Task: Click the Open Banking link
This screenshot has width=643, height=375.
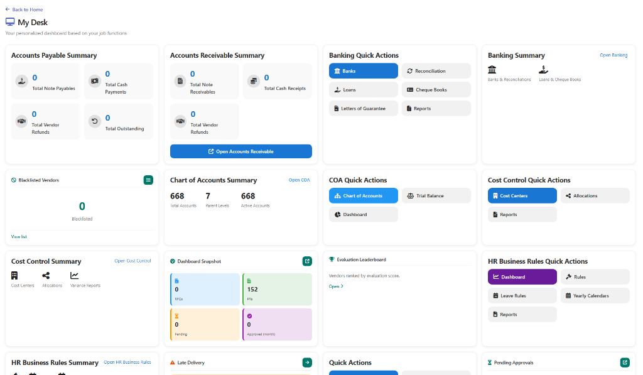Action: (613, 55)
